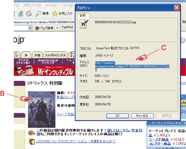Viewport: 186px width, 149px height.
Task: Open the ツール(T) menu
Action: click(x=51, y=5)
